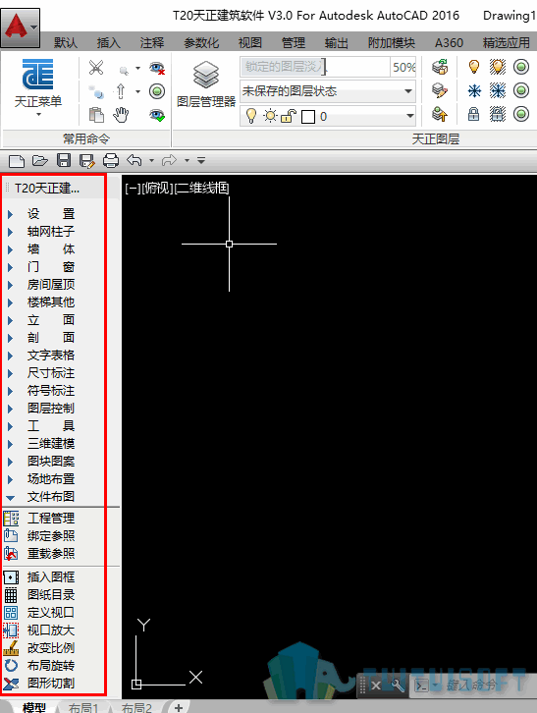Image resolution: width=537 pixels, height=713 pixels.
Task: Redo the last undone action
Action: (169, 160)
